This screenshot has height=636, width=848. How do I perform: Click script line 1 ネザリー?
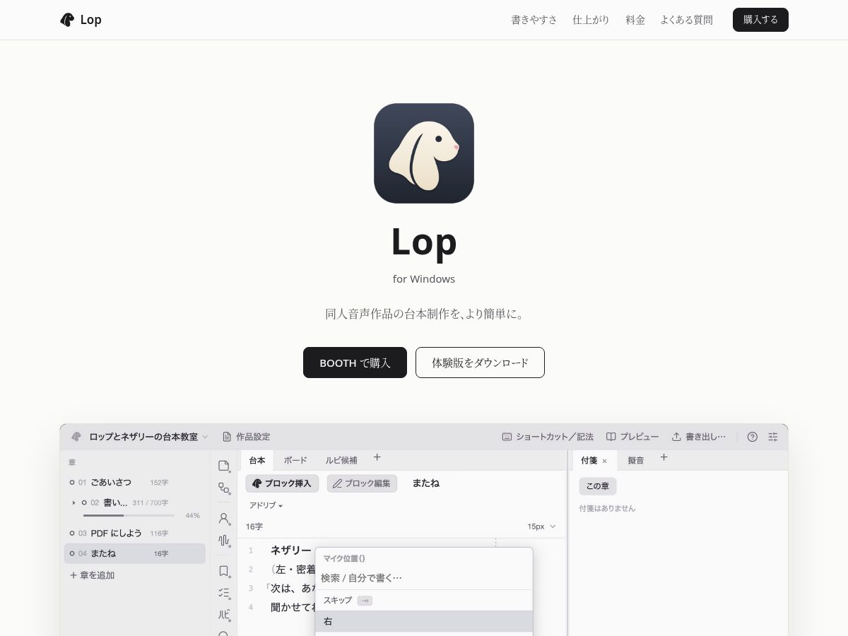click(290, 550)
